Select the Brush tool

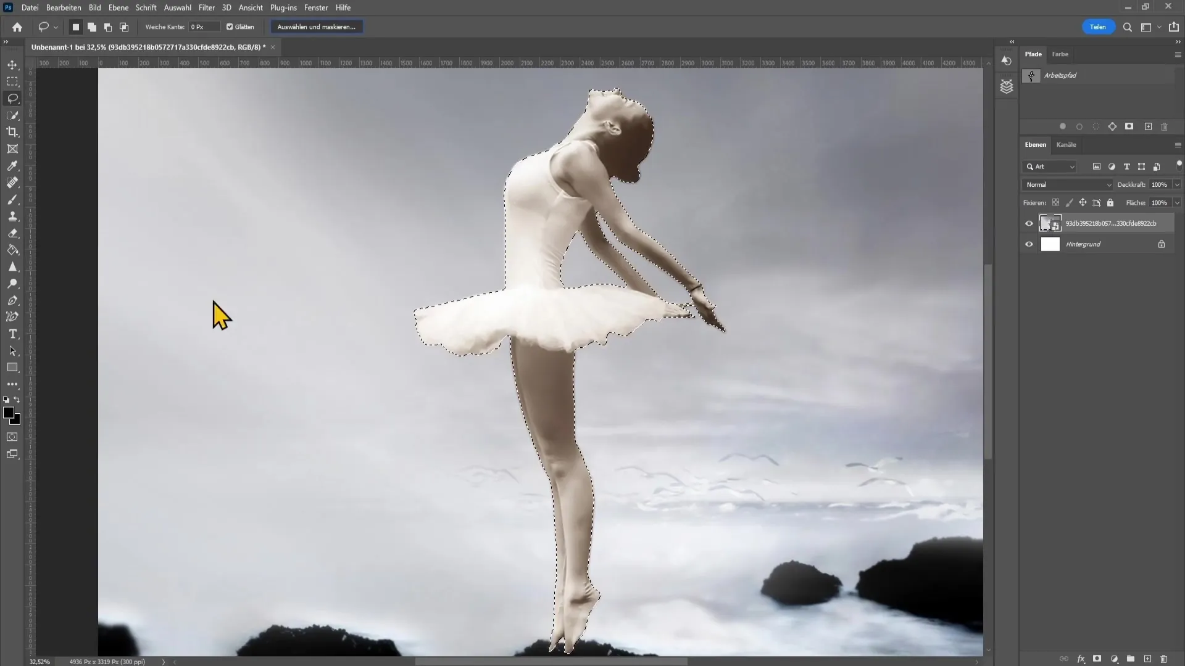pyautogui.click(x=12, y=199)
